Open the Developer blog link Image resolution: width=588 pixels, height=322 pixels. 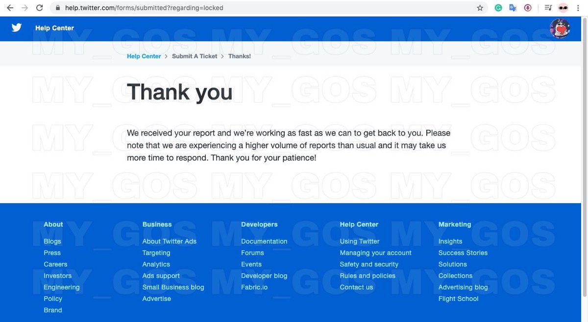coord(264,276)
